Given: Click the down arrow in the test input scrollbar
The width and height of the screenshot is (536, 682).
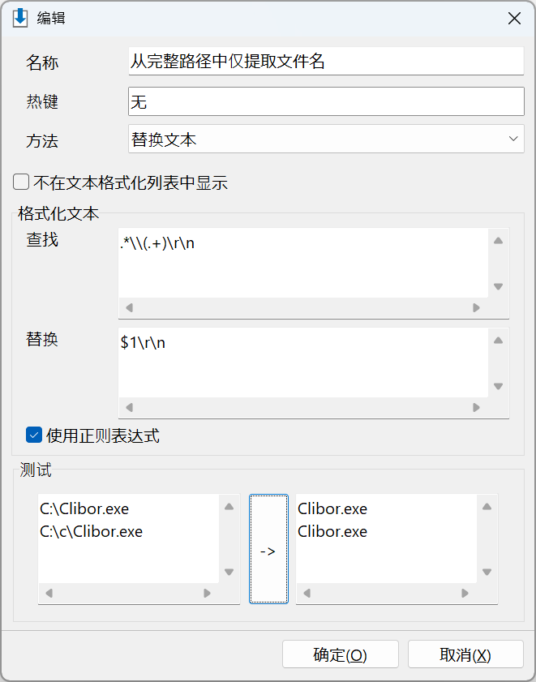Looking at the screenshot, I should tap(229, 572).
